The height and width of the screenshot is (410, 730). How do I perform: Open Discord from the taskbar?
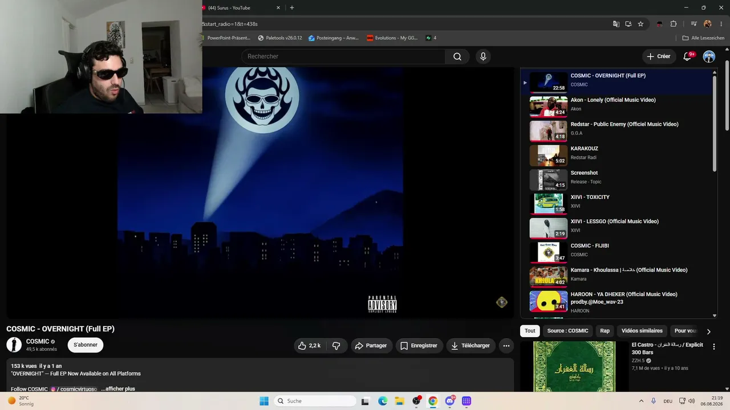[450, 401]
